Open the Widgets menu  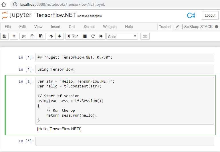coord(110,27)
